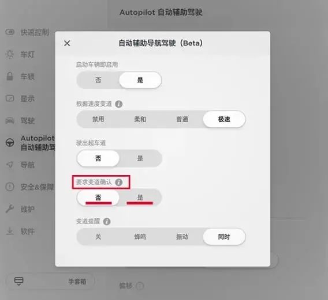328x300 pixels.
Task: Set 驶出超车道 to 是
Action: (x=140, y=158)
